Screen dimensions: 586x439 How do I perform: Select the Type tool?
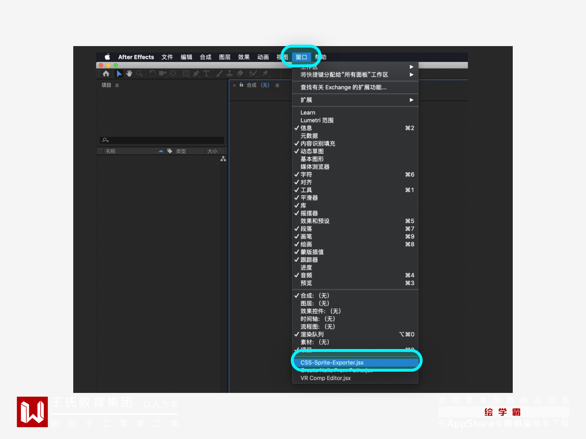point(207,74)
